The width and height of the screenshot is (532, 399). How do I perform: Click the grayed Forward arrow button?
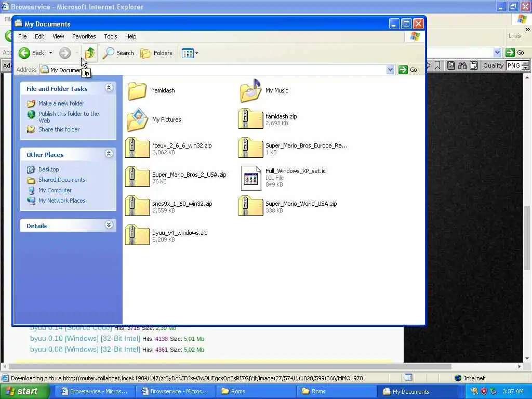click(x=65, y=53)
